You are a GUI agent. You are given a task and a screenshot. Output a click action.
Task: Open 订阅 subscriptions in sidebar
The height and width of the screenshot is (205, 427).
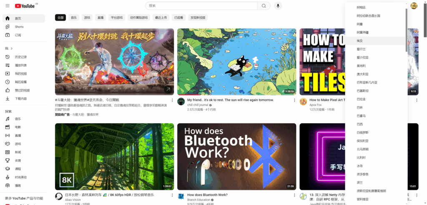tap(24, 35)
